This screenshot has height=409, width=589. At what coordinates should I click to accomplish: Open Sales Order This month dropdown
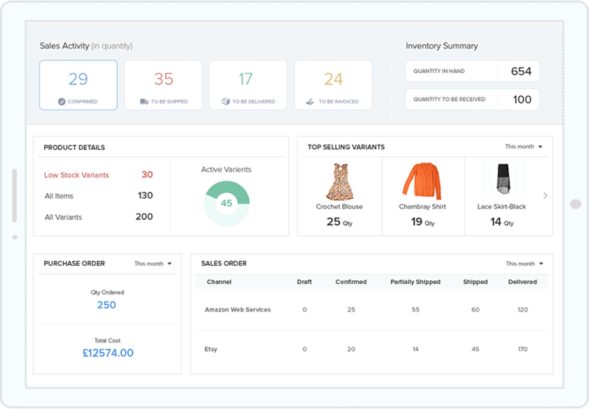coord(524,264)
